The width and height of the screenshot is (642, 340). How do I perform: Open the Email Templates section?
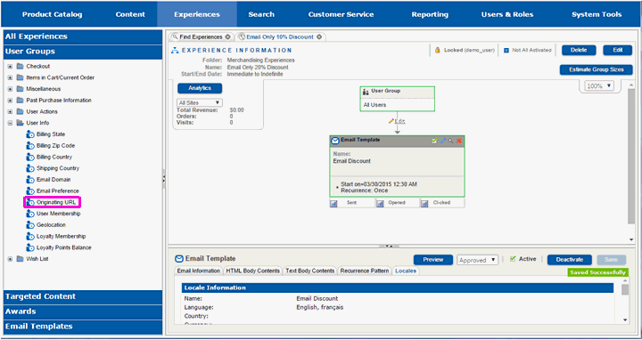83,327
